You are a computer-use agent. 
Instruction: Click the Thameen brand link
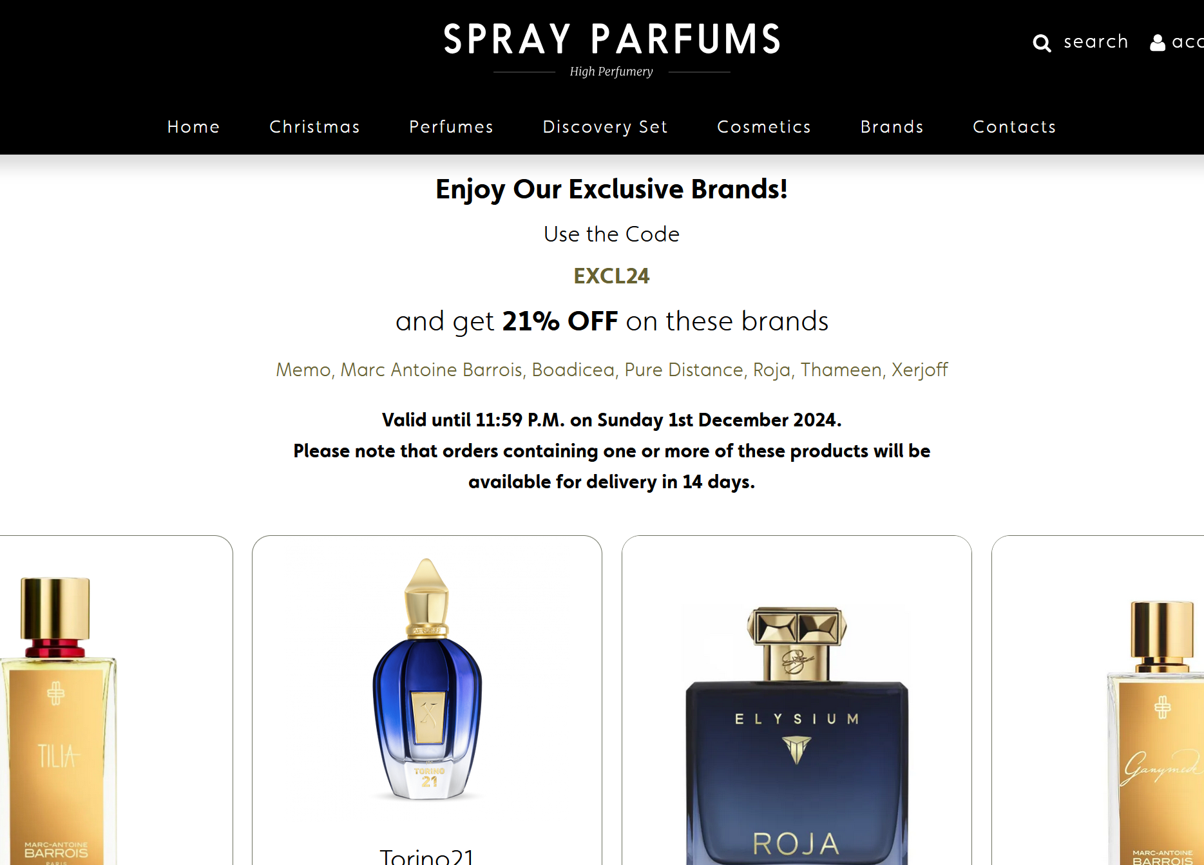click(x=841, y=370)
